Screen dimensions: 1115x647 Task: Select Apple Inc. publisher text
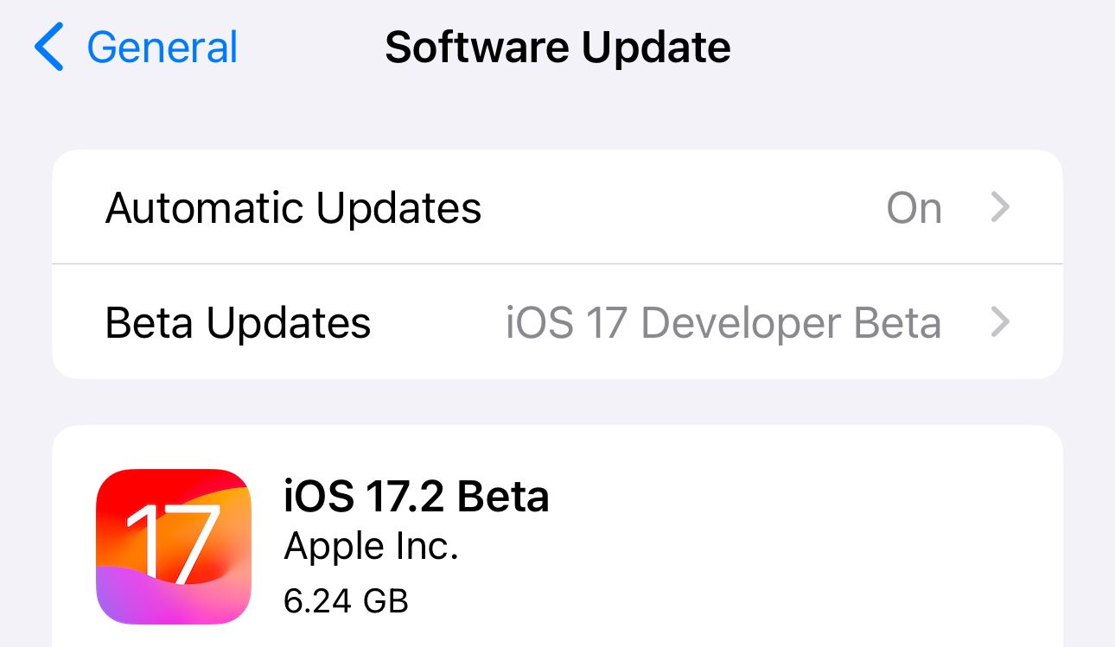(x=372, y=546)
